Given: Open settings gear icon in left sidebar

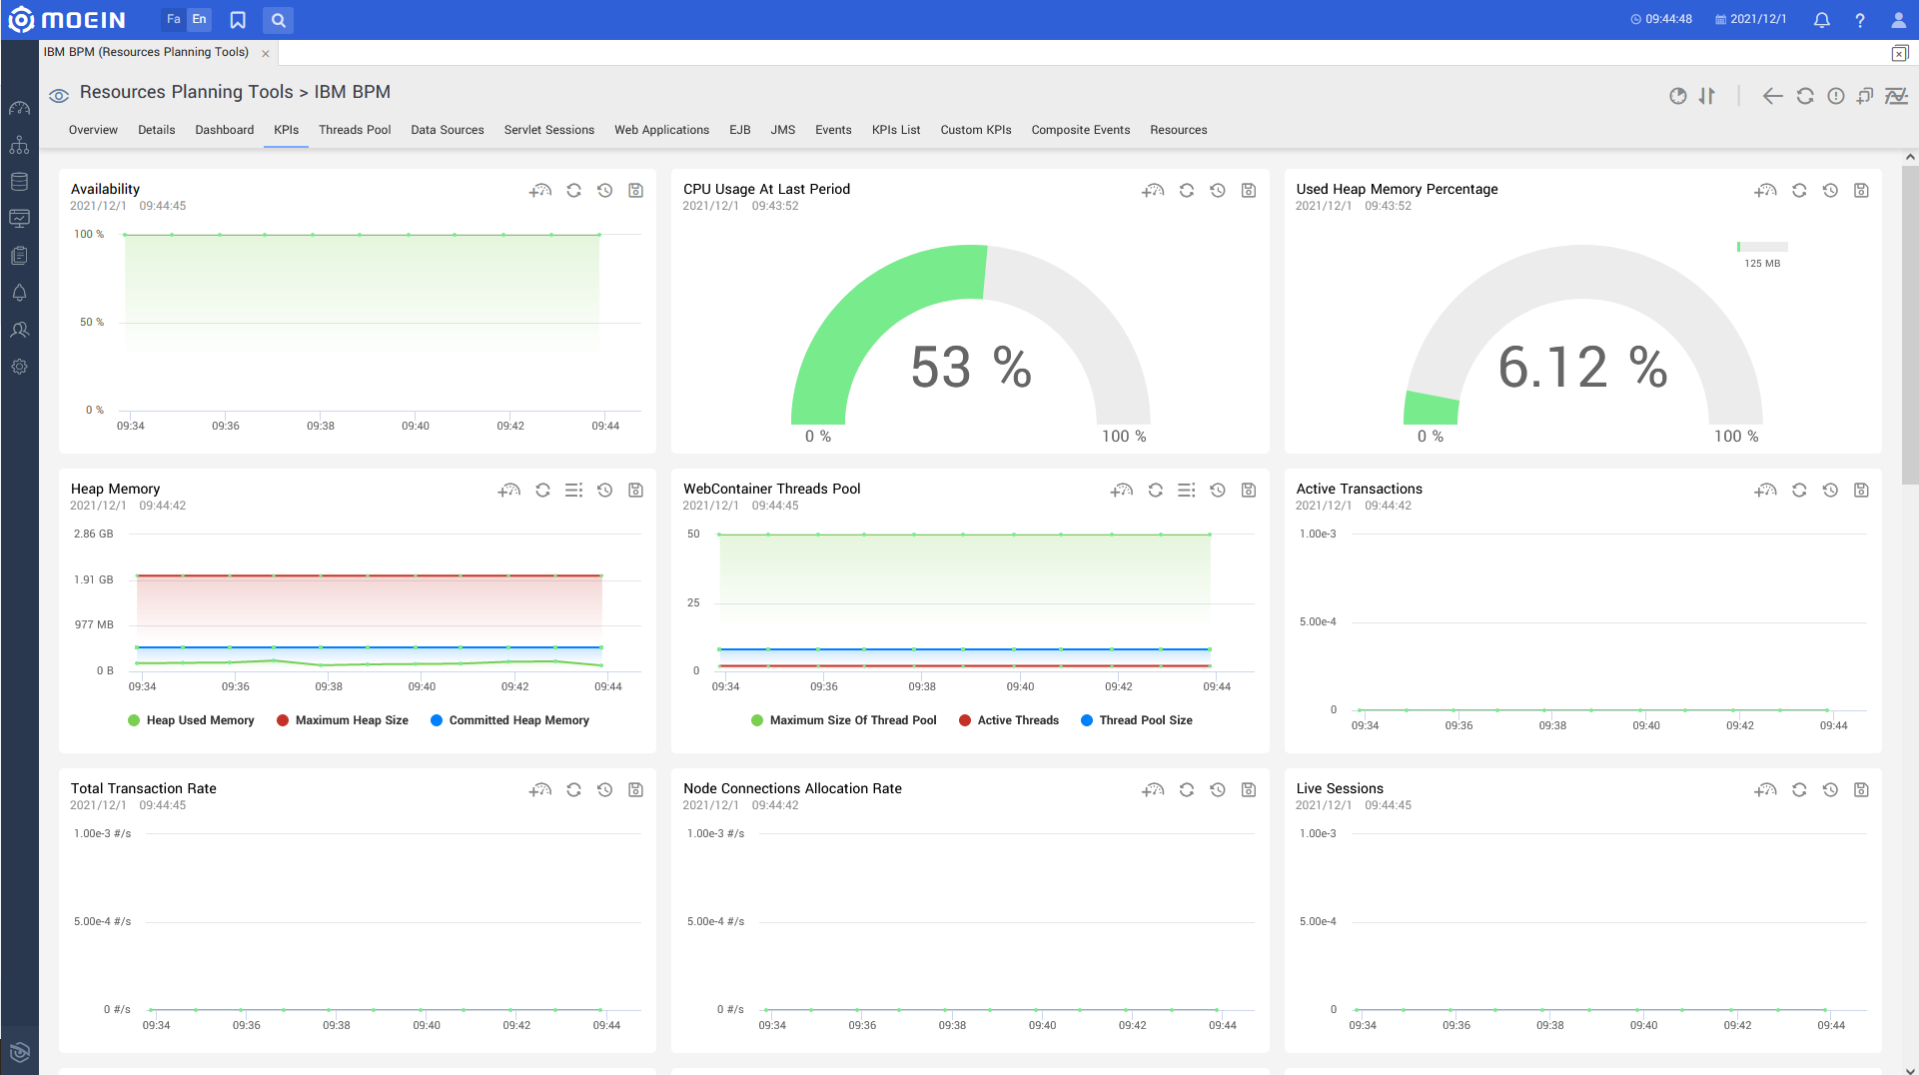Looking at the screenshot, I should click(x=19, y=367).
